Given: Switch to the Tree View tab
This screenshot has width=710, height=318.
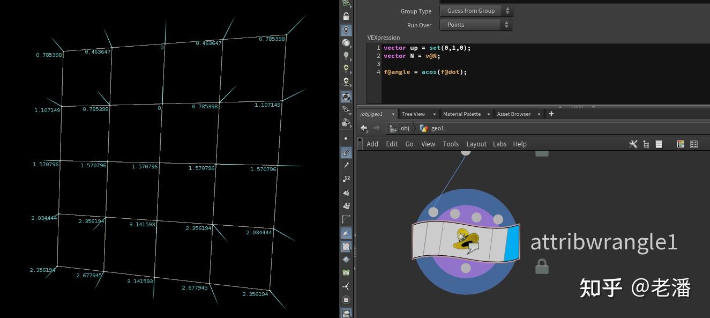Looking at the screenshot, I should [413, 114].
